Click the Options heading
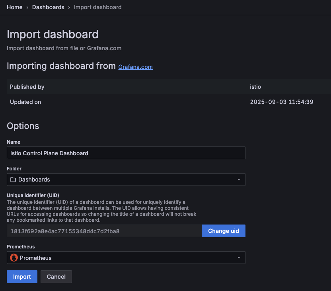The width and height of the screenshot is (331, 291). pyautogui.click(x=23, y=126)
